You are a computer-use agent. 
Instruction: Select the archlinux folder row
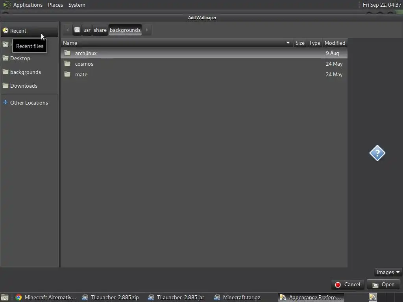pyautogui.click(x=204, y=53)
